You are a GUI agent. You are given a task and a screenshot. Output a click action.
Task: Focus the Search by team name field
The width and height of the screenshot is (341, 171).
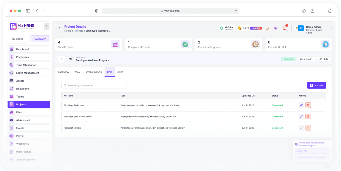click(x=94, y=85)
